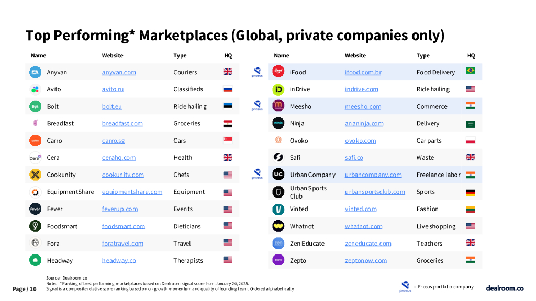This screenshot has width=536, height=301.
Task: Click the right table Type column header
Action: tap(423, 55)
